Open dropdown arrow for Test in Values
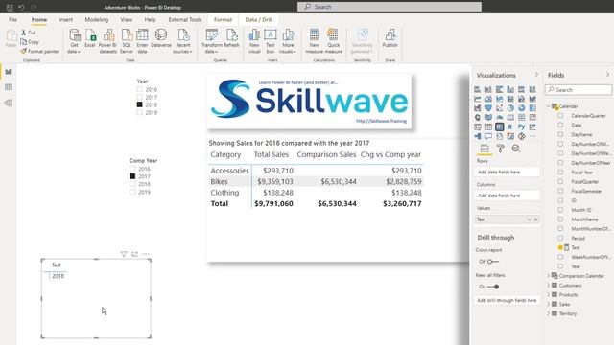614x345 pixels. pyautogui.click(x=529, y=219)
